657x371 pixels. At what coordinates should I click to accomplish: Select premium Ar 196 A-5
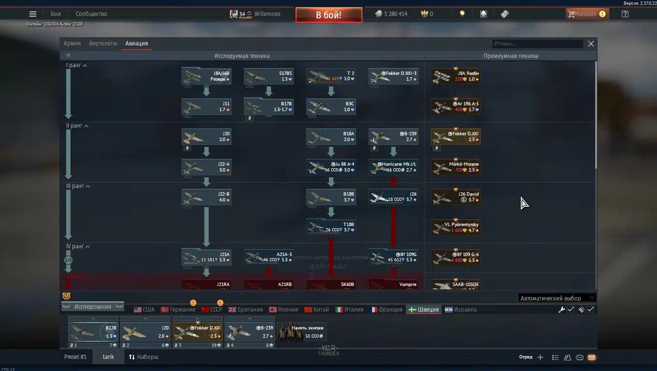[x=456, y=107]
